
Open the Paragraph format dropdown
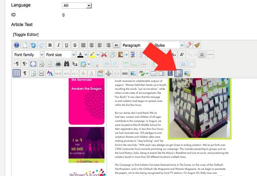coord(136,45)
